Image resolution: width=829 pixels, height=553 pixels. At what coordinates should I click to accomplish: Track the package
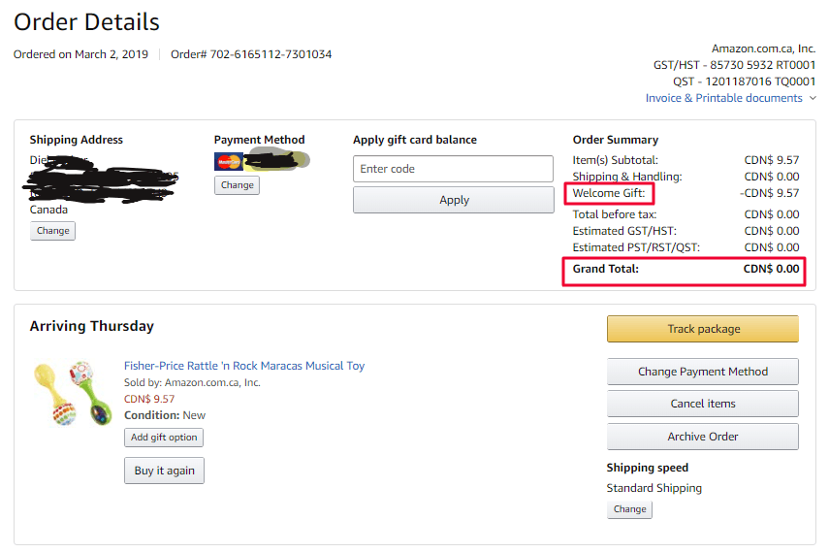(x=702, y=329)
